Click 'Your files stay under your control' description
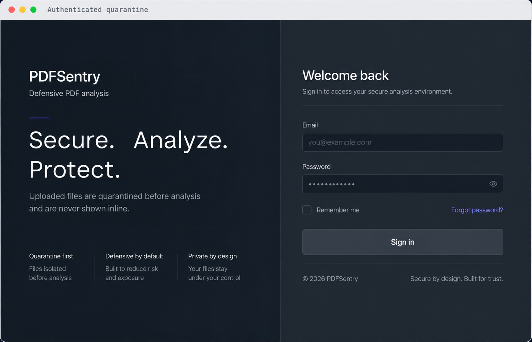The height and width of the screenshot is (342, 532). (x=214, y=273)
